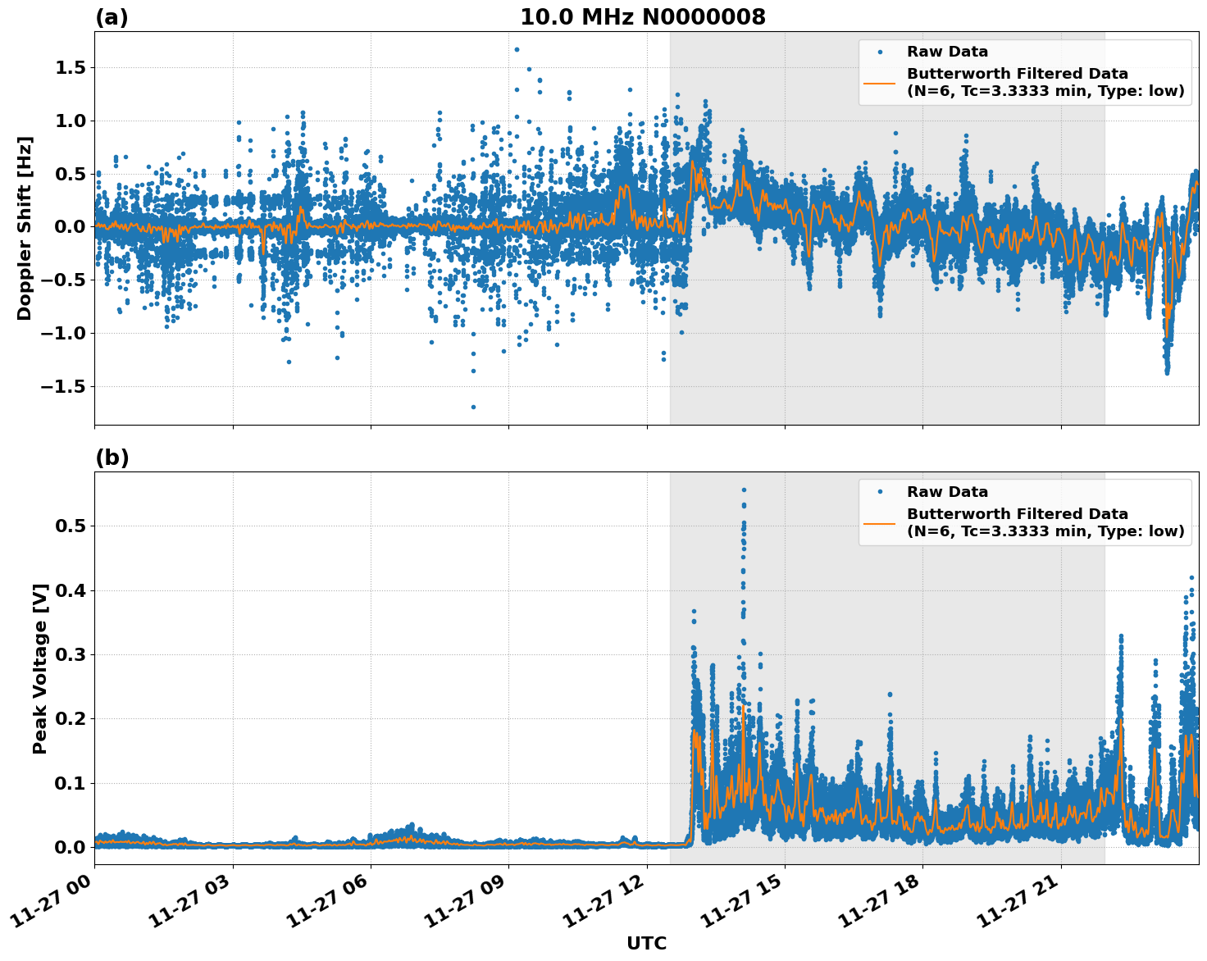This screenshot has height=961, width=1207.
Task: Click the orange line sample in panel (a) legend
Action: tap(880, 82)
